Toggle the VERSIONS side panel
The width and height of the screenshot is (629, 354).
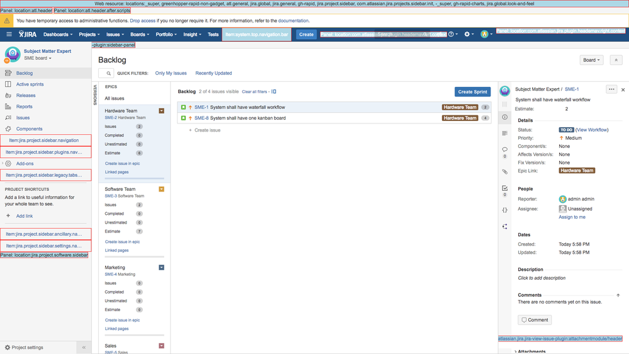pos(95,95)
